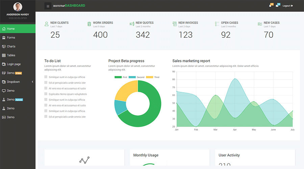Check the first to-do list checkbox
The width and height of the screenshot is (304, 169).
(x=46, y=77)
